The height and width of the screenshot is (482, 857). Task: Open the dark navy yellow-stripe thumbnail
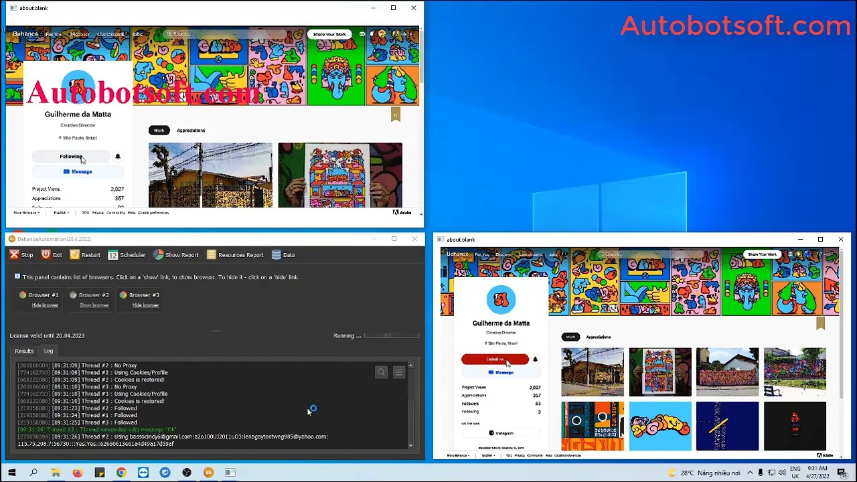tap(727, 426)
